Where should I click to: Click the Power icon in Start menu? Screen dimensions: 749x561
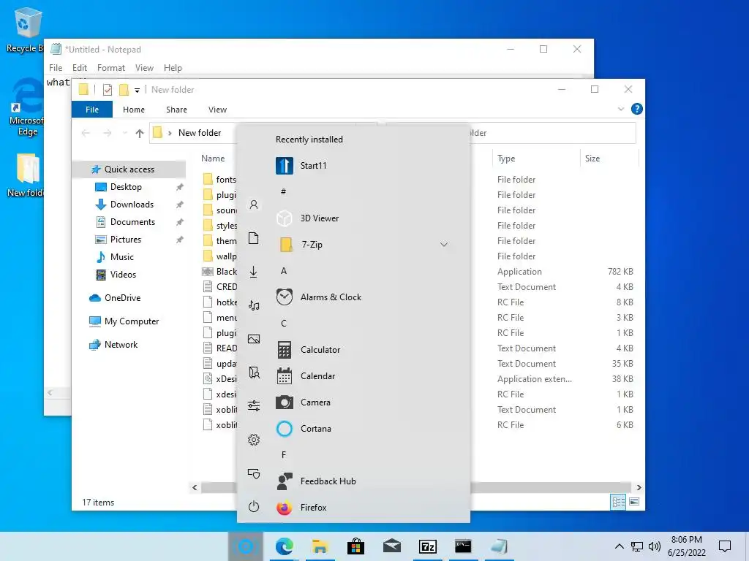[x=254, y=506]
